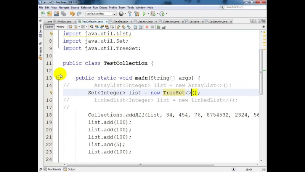Click the New Project toolbar icon
Viewport: 305px width, 172px height.
[50, 14]
